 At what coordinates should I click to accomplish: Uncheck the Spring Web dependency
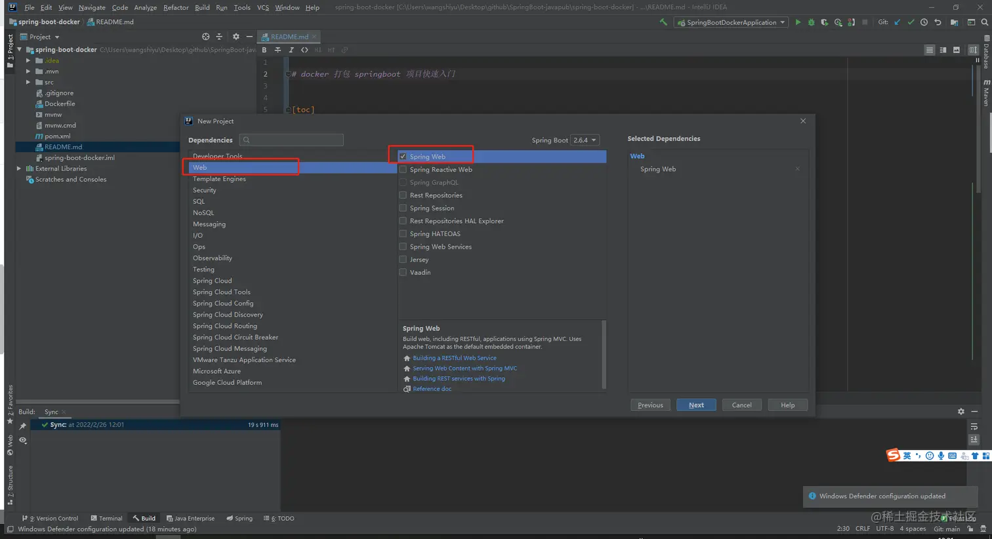403,157
